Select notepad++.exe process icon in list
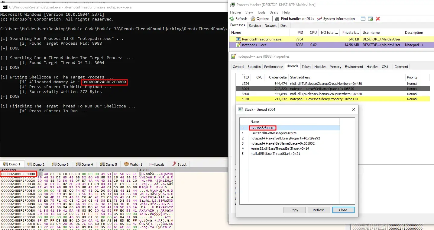 (x=238, y=45)
